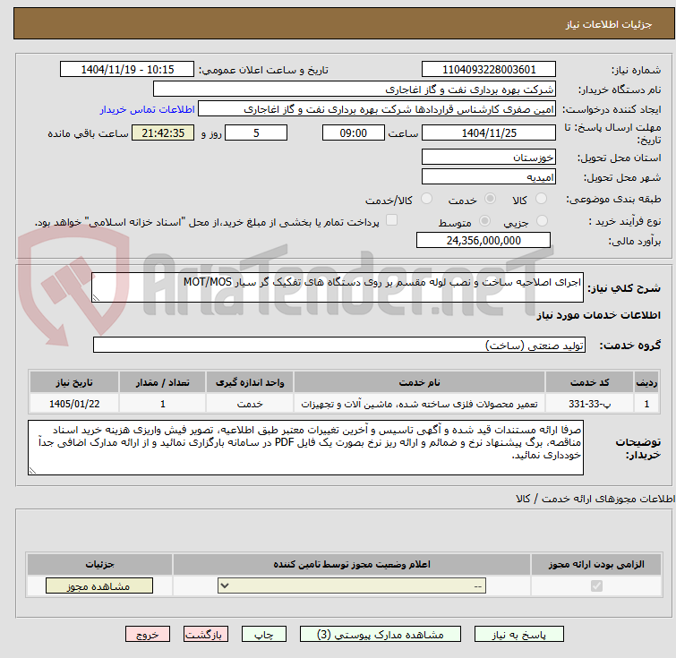This screenshot has width=676, height=658.
Task: Open the اطلاعات تماس خریدار link
Action: tap(148, 109)
